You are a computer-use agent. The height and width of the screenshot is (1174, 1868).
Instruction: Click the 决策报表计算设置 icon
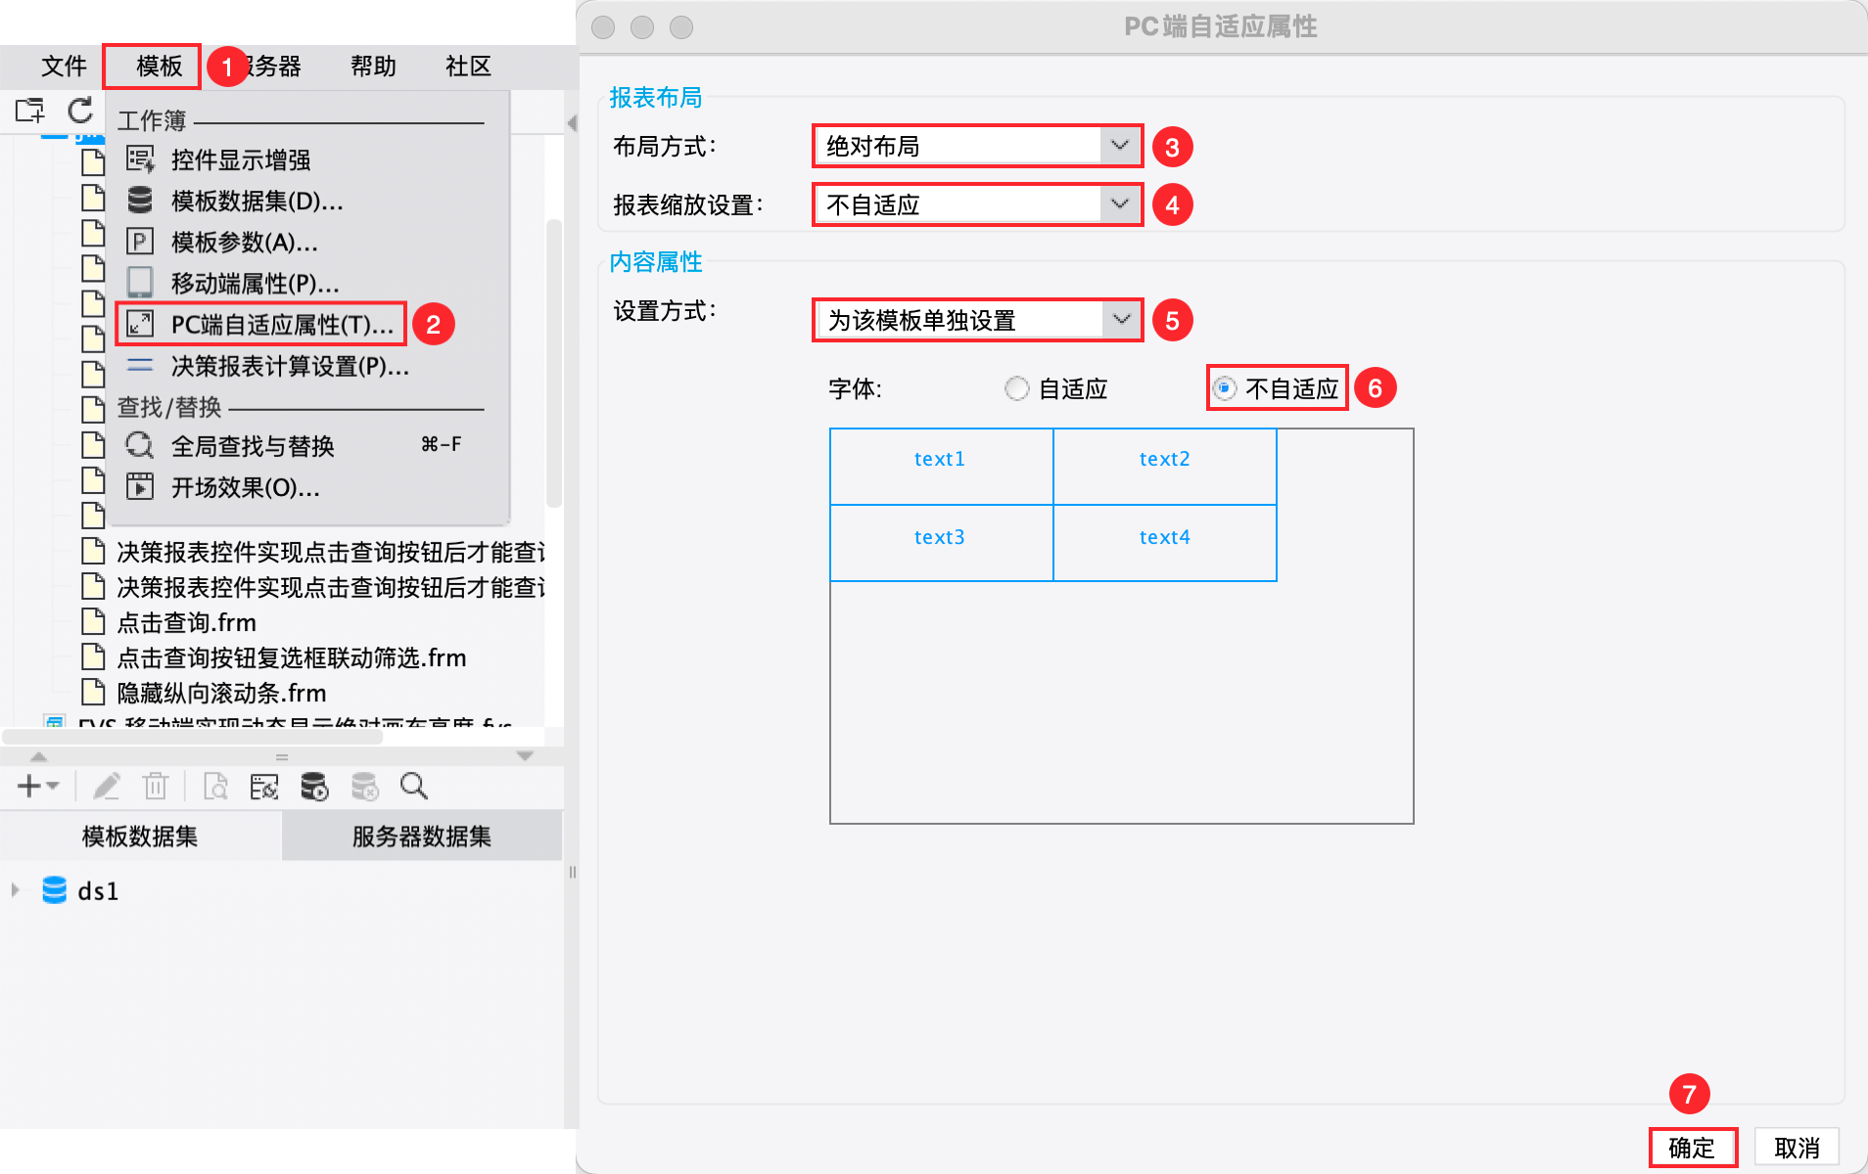point(140,365)
